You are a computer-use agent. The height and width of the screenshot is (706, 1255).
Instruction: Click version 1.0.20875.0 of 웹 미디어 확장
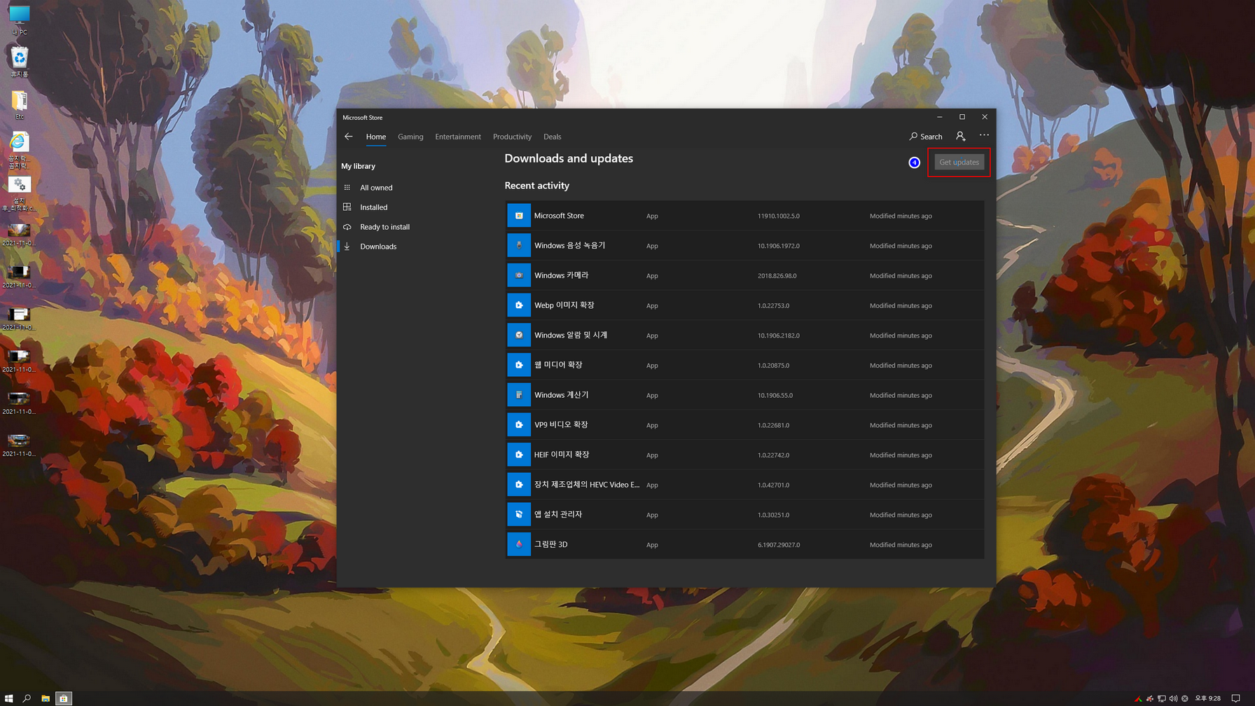(x=773, y=366)
